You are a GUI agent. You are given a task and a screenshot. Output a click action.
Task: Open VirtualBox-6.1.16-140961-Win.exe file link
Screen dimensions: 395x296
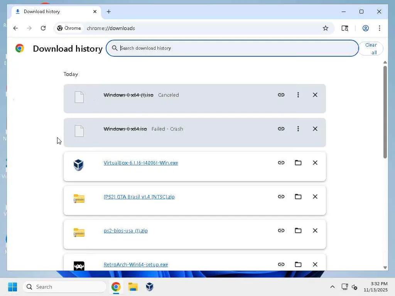[141, 163]
